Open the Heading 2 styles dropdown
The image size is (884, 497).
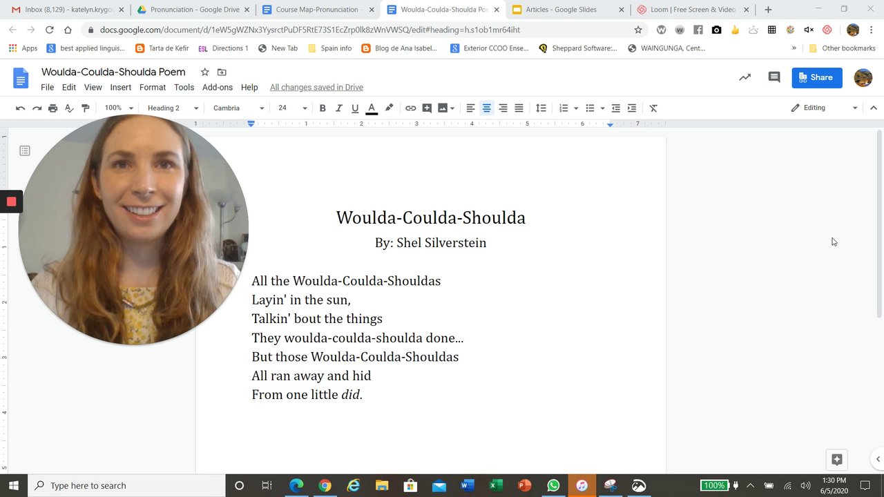coord(173,108)
